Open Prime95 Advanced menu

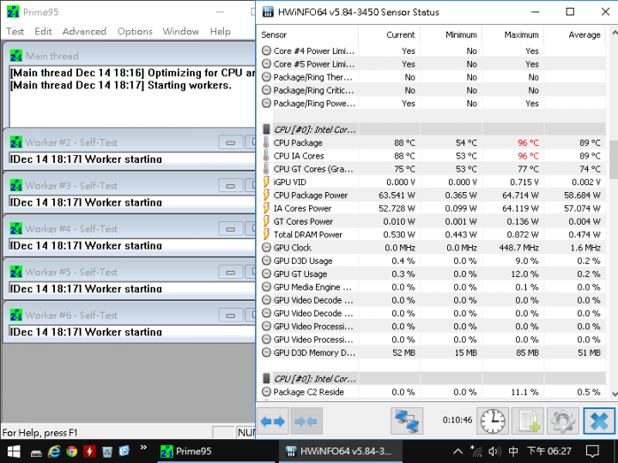tap(84, 32)
